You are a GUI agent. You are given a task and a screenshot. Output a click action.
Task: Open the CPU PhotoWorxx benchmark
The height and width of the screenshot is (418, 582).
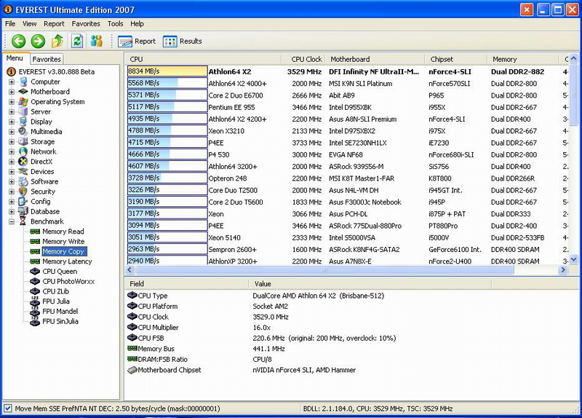pos(68,282)
